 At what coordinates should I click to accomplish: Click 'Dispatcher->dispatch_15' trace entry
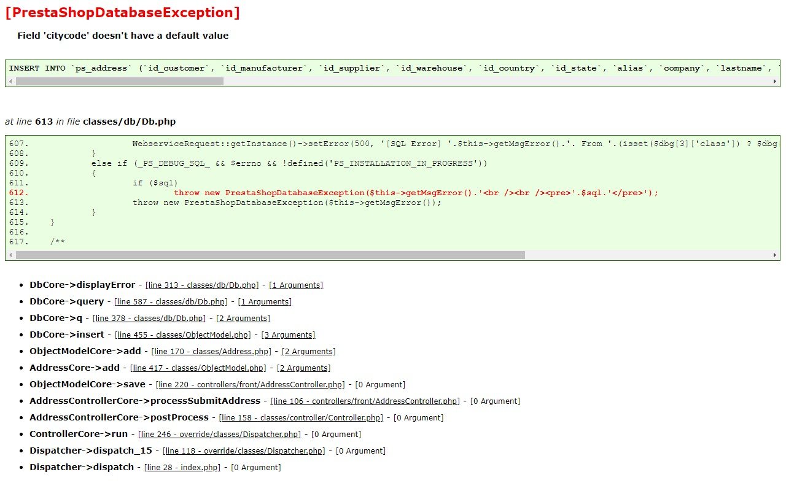(91, 451)
